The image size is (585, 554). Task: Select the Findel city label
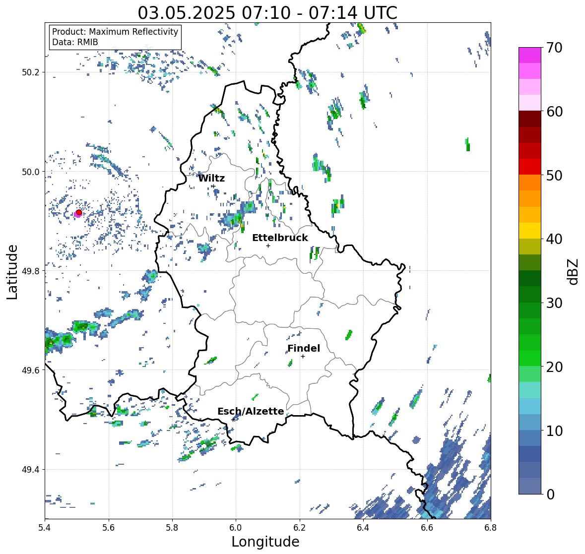(x=304, y=348)
